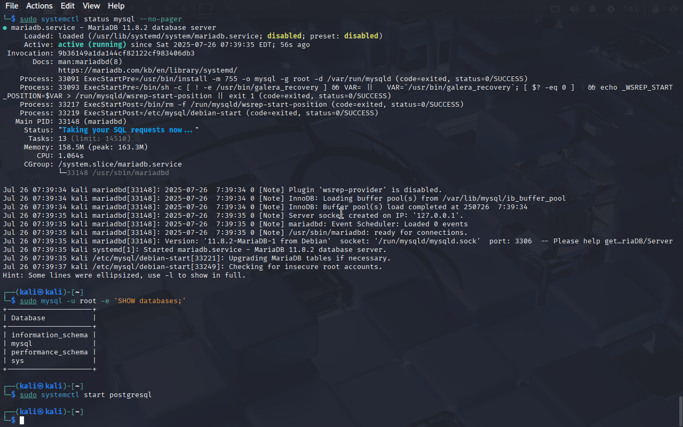
Task: Click the 'Version: 11.8.2-MariaDB-1 from Debian' log line
Action: (x=338, y=241)
